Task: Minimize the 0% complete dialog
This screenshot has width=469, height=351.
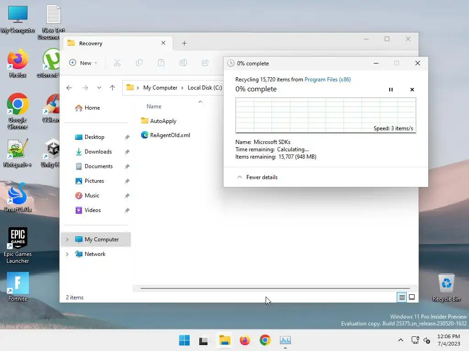Action: tap(376, 63)
